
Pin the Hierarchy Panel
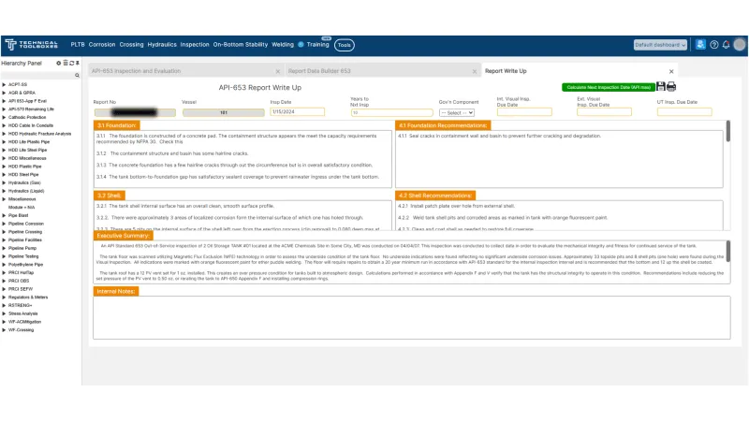(78, 63)
